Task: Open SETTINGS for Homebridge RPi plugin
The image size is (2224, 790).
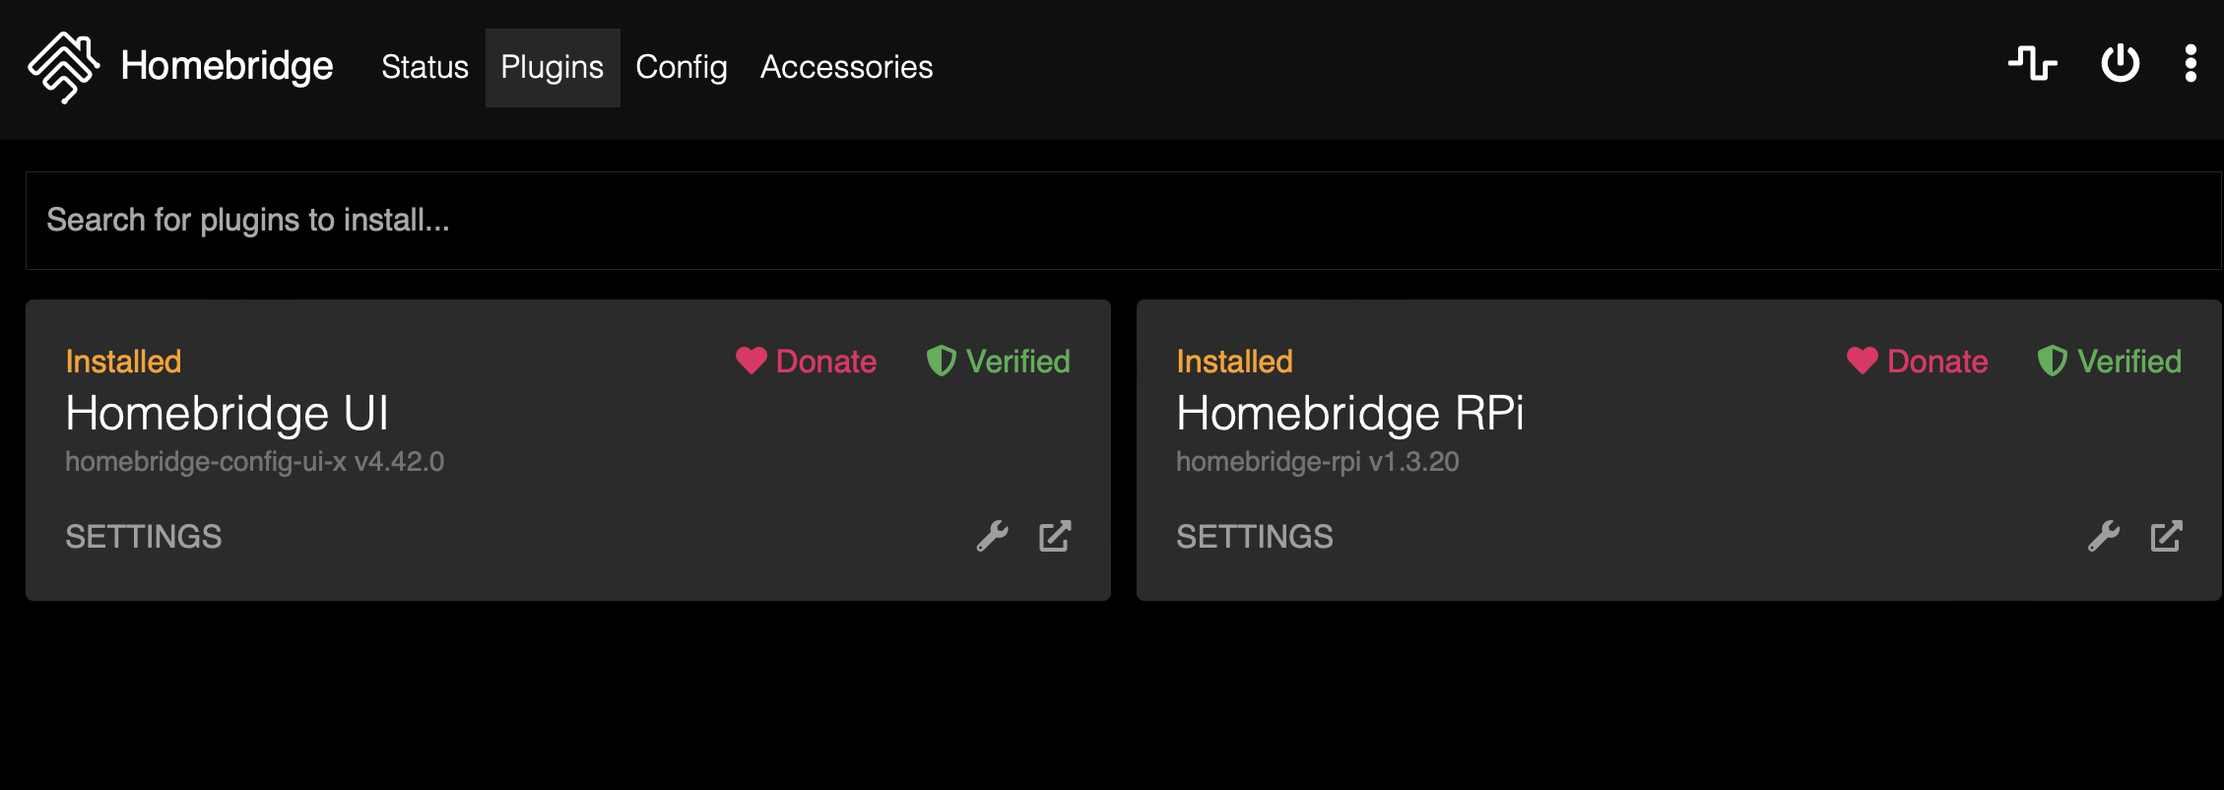Action: coord(1255,537)
